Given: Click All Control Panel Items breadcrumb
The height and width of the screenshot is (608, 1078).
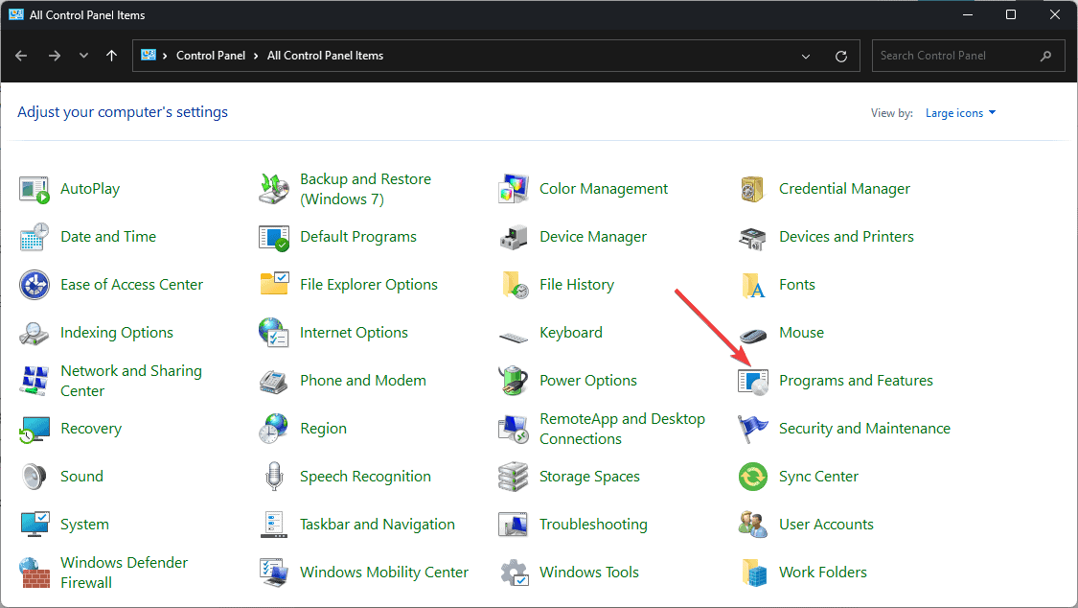Looking at the screenshot, I should pyautogui.click(x=325, y=56).
